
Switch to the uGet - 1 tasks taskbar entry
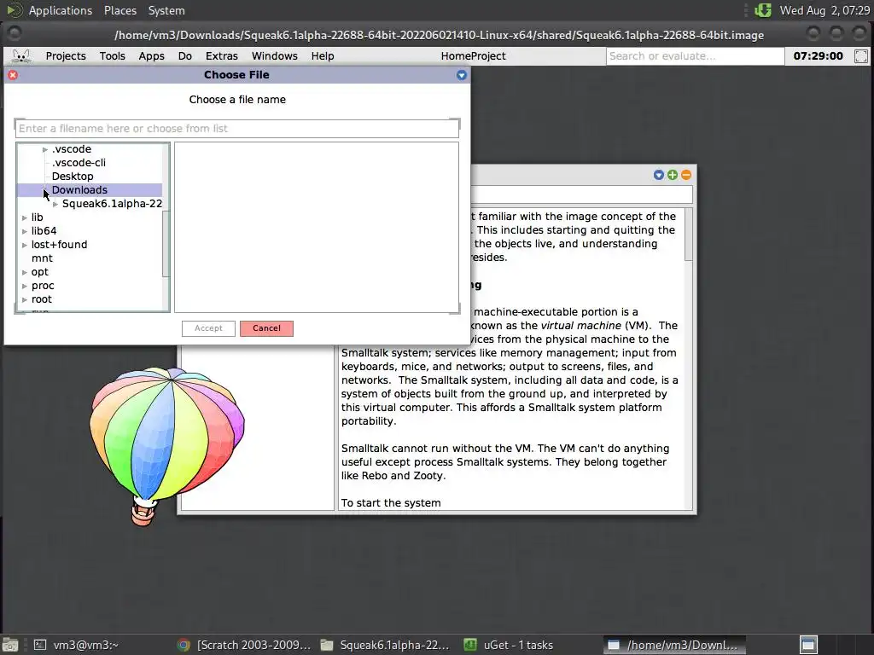pyautogui.click(x=509, y=645)
